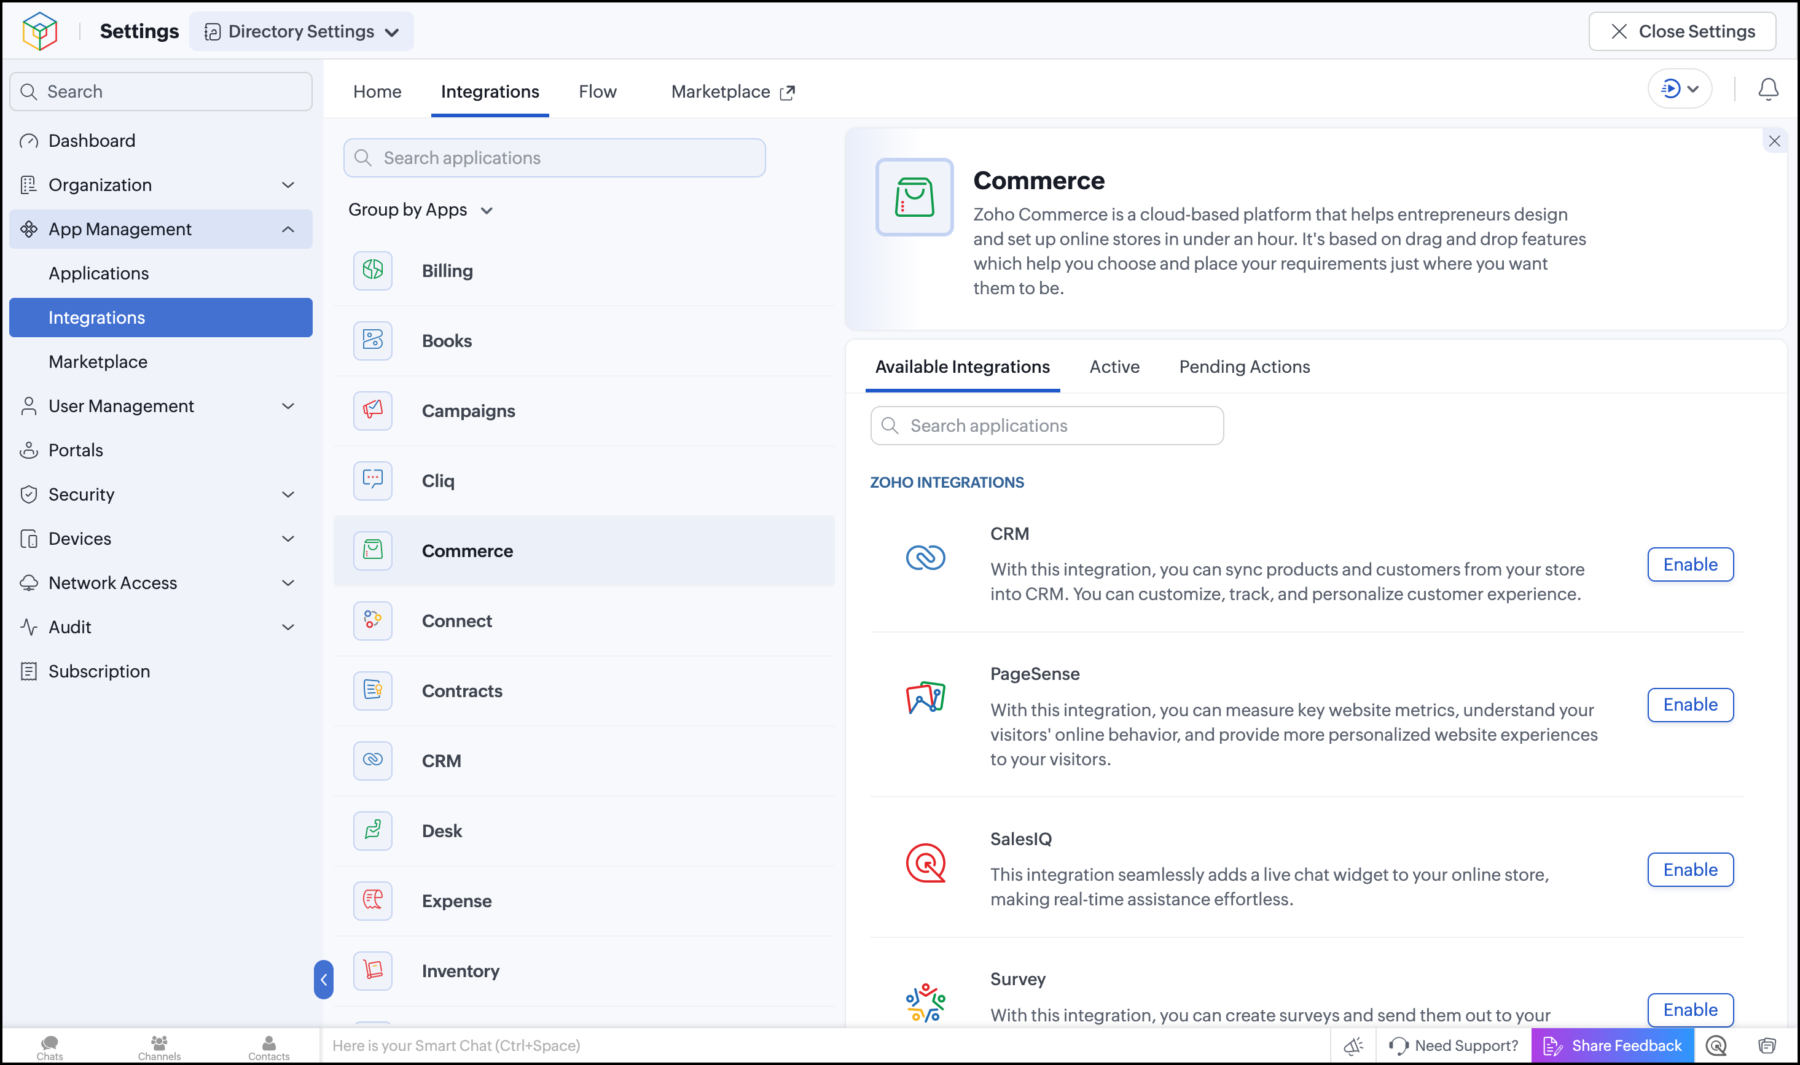The image size is (1800, 1065).
Task: Enable the CRM integration
Action: pyautogui.click(x=1690, y=564)
